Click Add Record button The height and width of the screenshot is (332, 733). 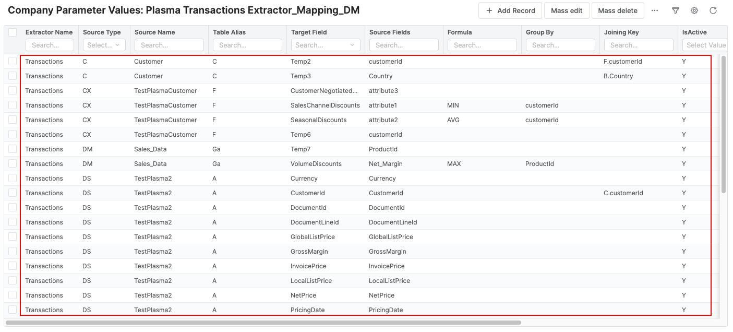[510, 10]
